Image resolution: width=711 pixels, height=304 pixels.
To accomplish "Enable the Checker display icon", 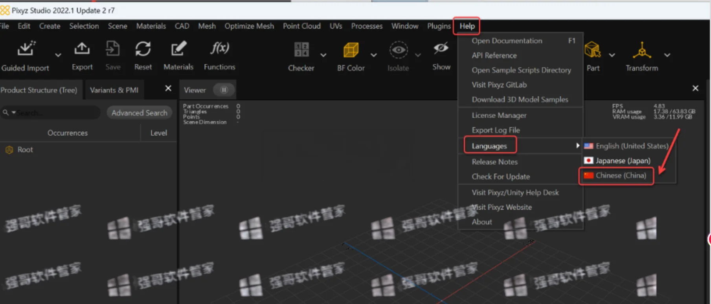I will (301, 50).
